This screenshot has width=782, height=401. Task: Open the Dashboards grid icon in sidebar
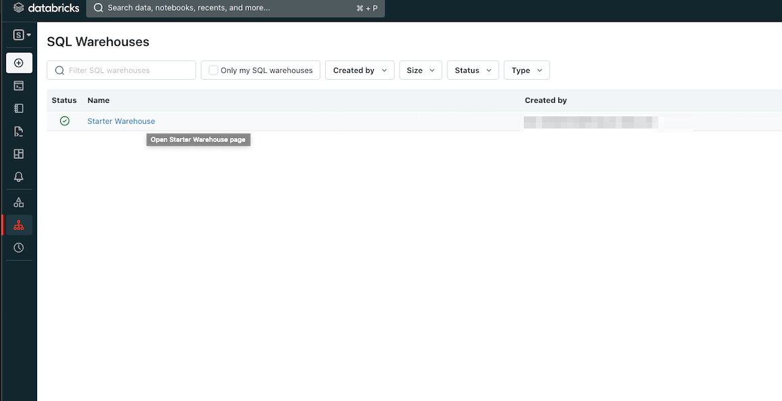[x=19, y=154]
